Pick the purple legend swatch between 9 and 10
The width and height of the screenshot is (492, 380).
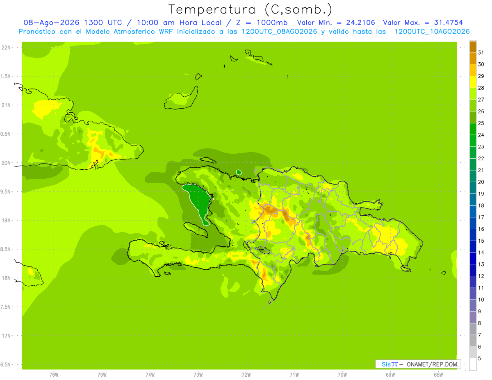point(473,305)
